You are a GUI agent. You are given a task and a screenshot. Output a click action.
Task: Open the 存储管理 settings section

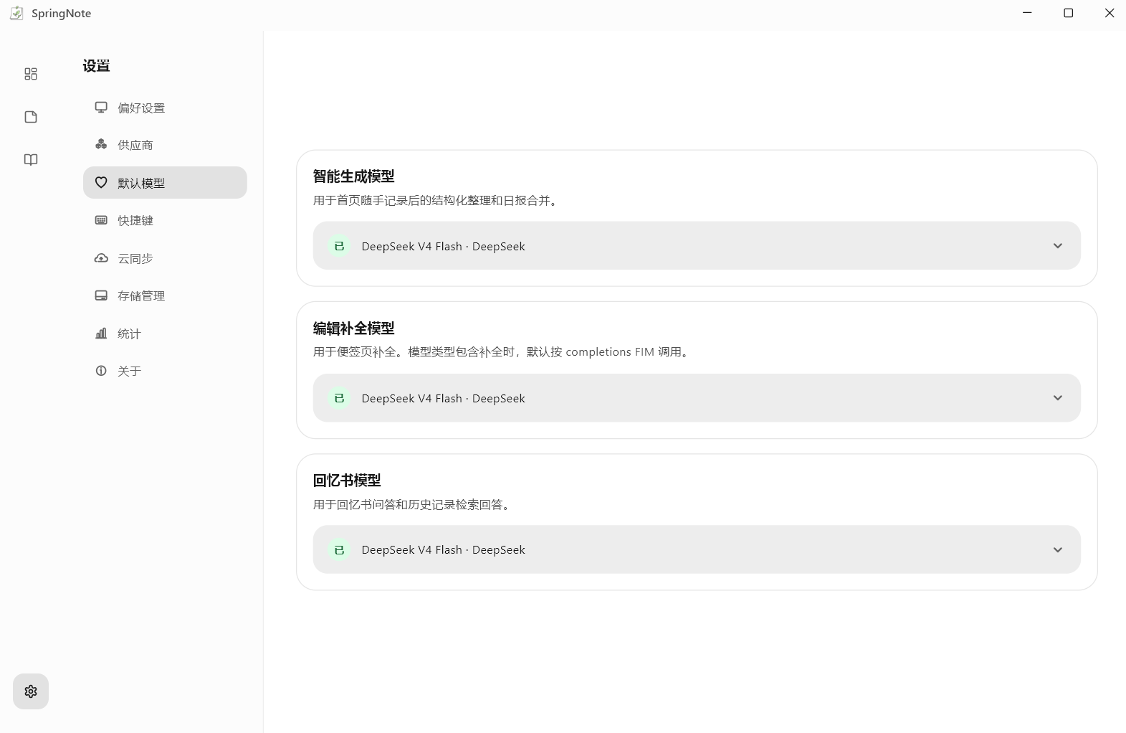point(165,295)
